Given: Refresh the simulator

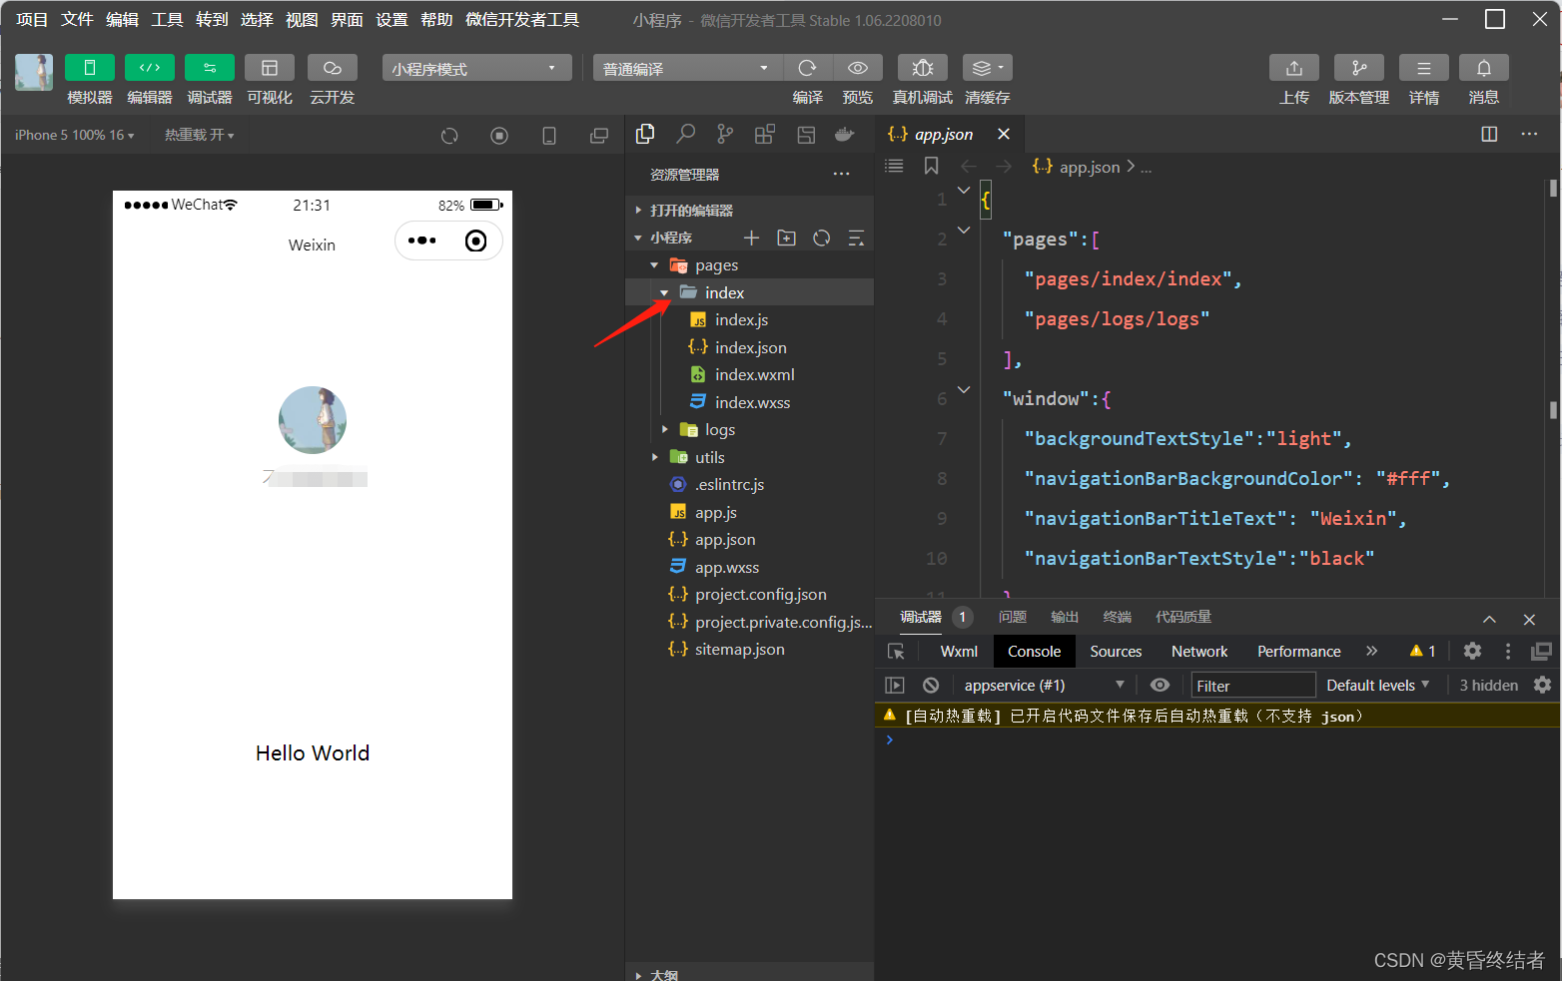Looking at the screenshot, I should pos(449,136).
